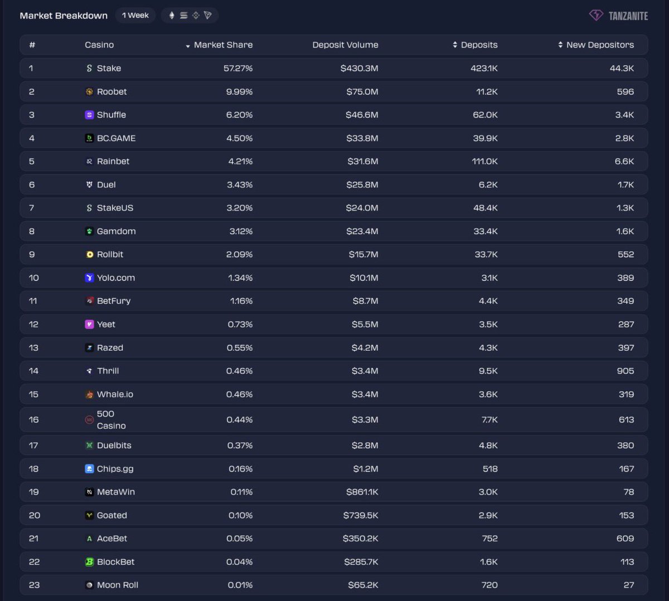The image size is (669, 601).
Task: Open the BC.GAME casino name link
Action: (x=116, y=138)
